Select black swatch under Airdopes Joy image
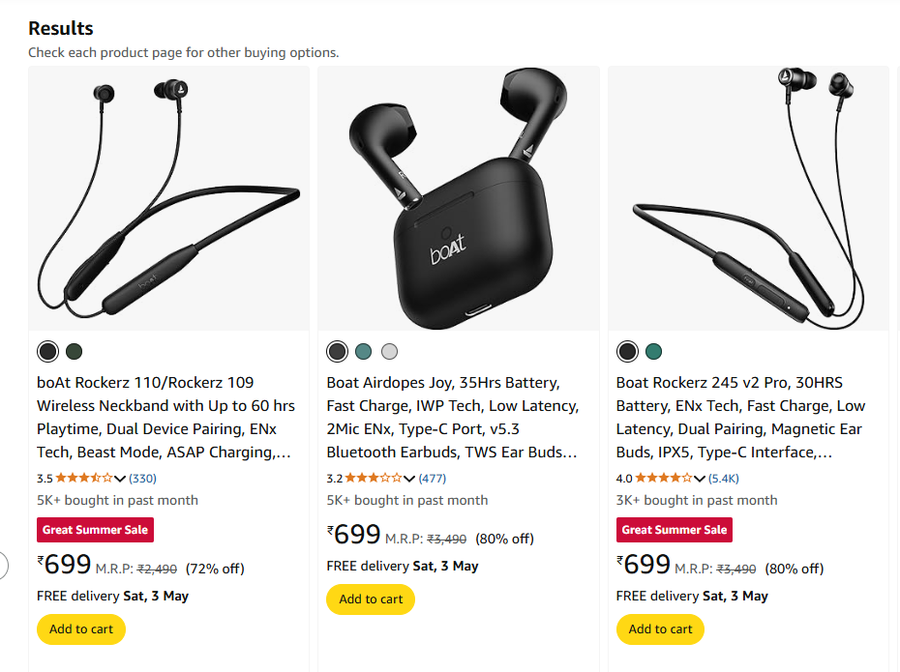 coord(337,352)
